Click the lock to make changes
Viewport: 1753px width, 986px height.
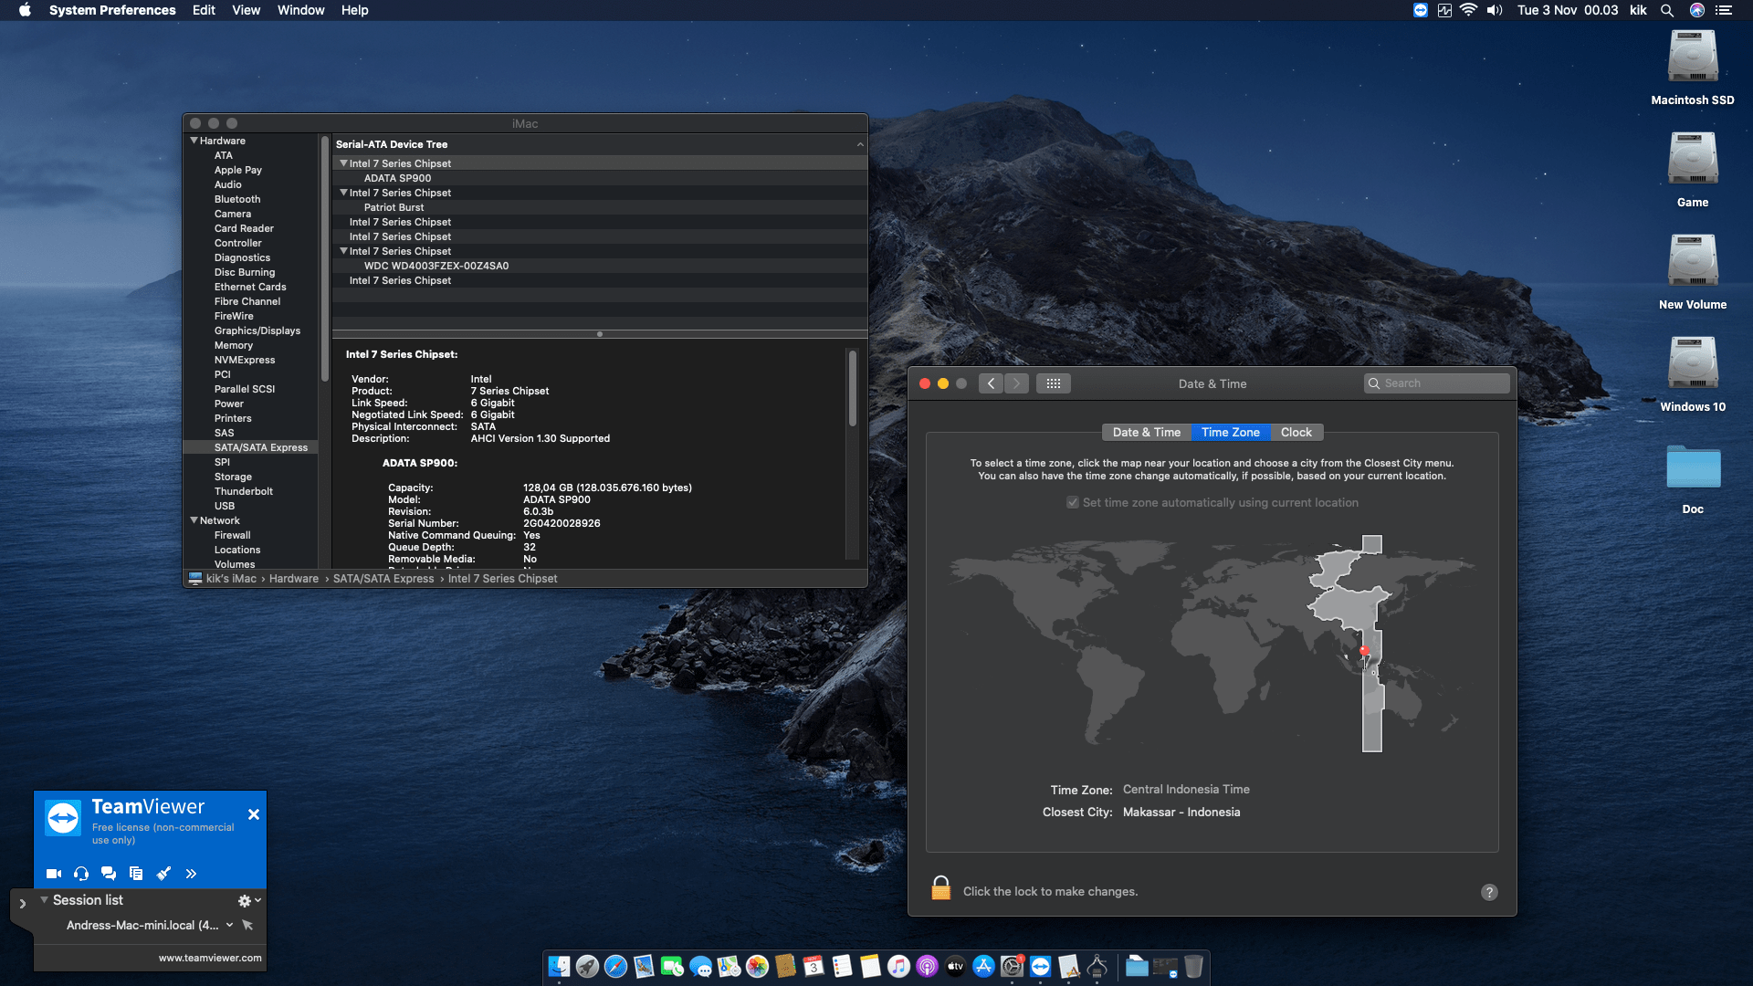point(940,888)
